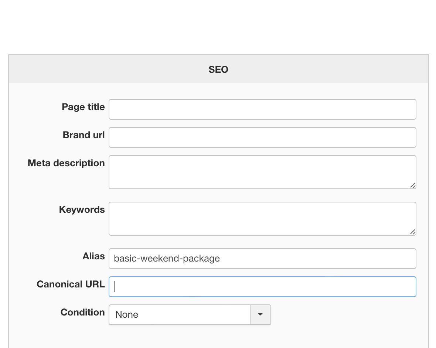Click the 'Page title' label
Image resolution: width=436 pixels, height=348 pixels.
click(83, 107)
